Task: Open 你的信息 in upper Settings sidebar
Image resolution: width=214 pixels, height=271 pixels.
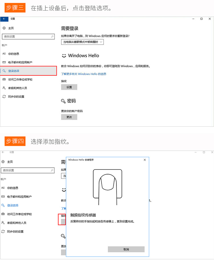Action: coord(14,54)
